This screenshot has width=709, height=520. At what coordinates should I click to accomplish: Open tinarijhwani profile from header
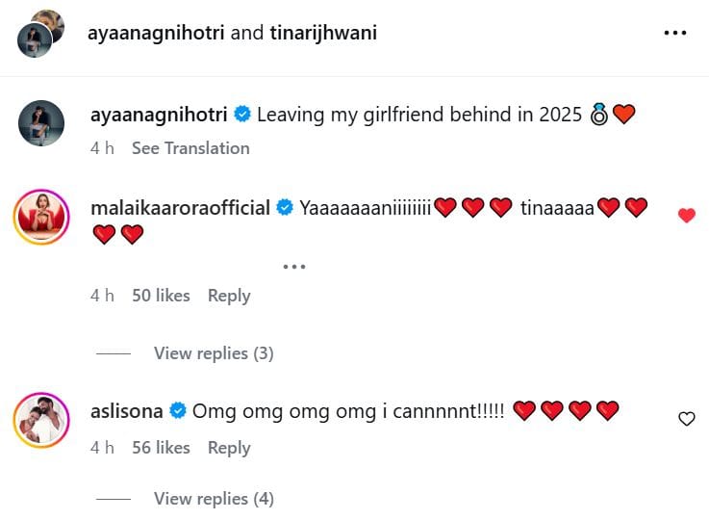point(323,33)
